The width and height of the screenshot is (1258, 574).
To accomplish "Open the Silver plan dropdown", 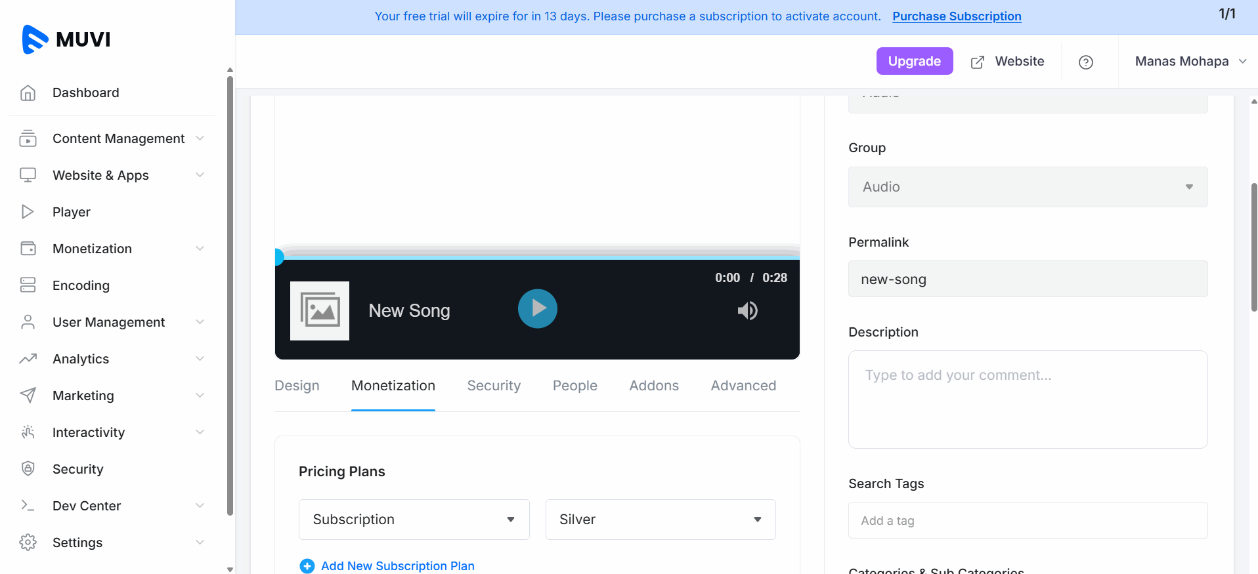I will pos(660,520).
